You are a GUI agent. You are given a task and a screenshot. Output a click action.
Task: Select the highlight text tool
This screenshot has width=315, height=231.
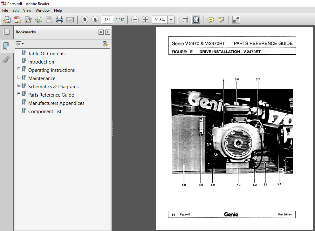click(x=221, y=20)
